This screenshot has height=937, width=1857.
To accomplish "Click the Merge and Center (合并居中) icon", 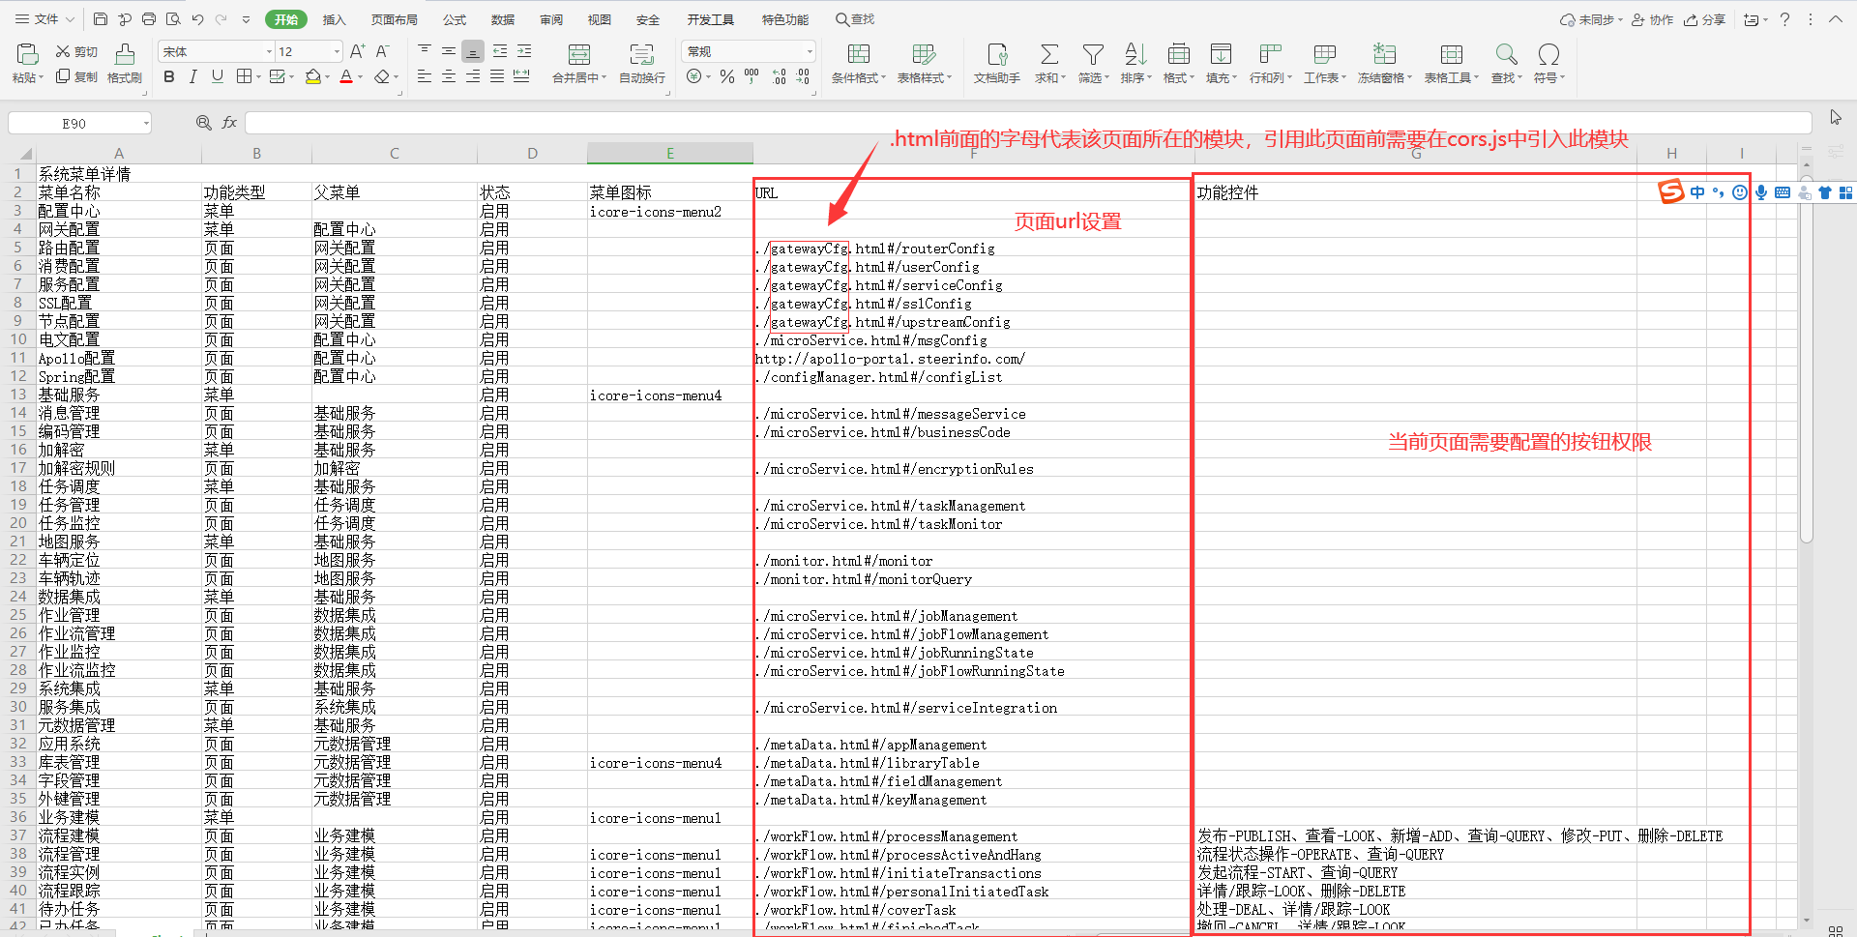I will [x=578, y=54].
